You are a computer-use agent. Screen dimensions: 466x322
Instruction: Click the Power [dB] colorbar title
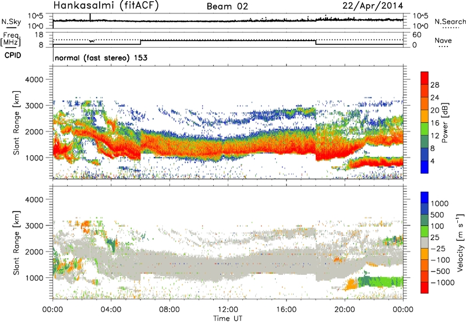pyautogui.click(x=444, y=123)
